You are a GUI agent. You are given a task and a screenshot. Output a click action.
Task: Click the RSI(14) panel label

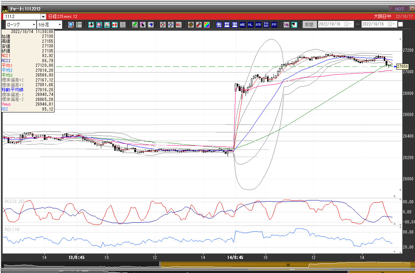pos(12,229)
